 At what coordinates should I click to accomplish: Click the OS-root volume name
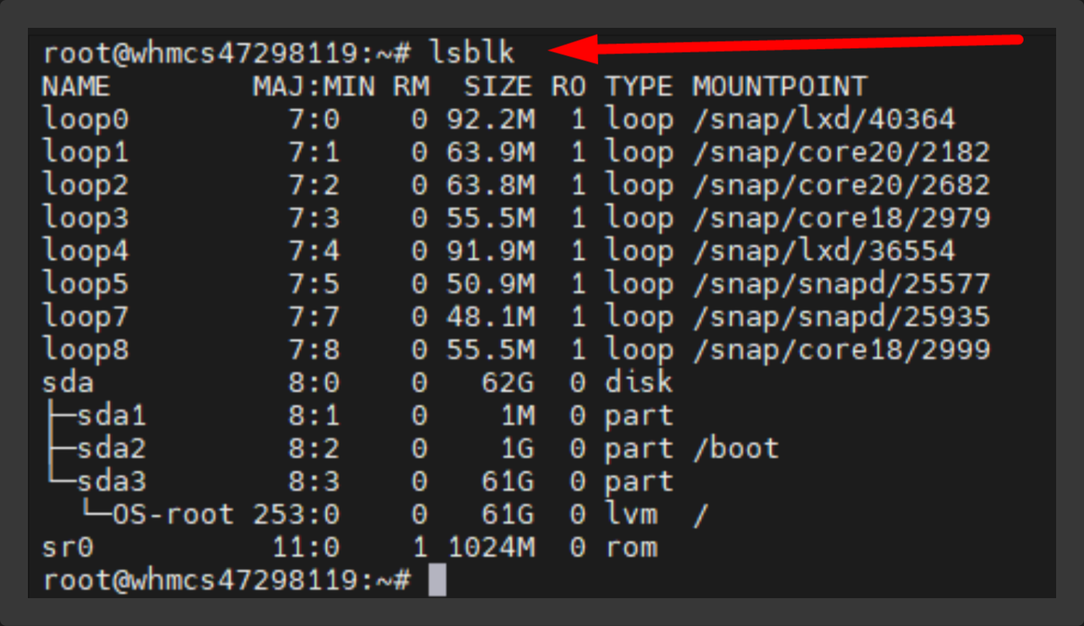174,515
